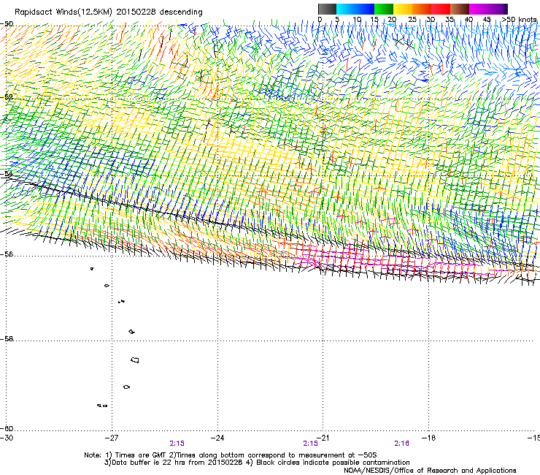Click the purple "2:16" swath time label
Image resolution: width=540 pixels, height=475 pixels.
click(402, 444)
